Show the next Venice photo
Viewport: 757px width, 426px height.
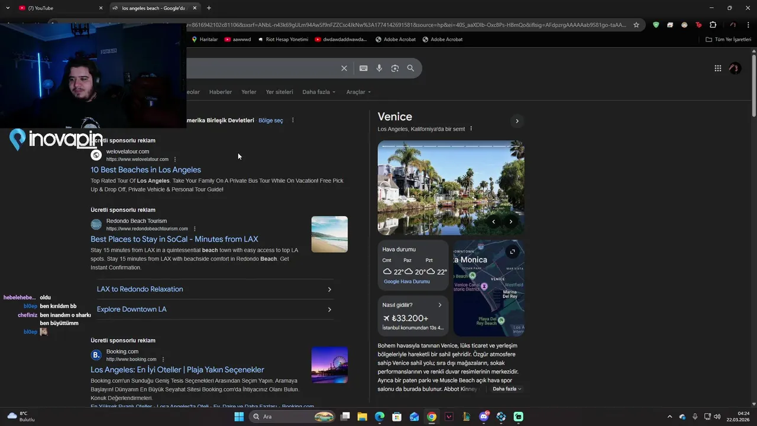[511, 222]
